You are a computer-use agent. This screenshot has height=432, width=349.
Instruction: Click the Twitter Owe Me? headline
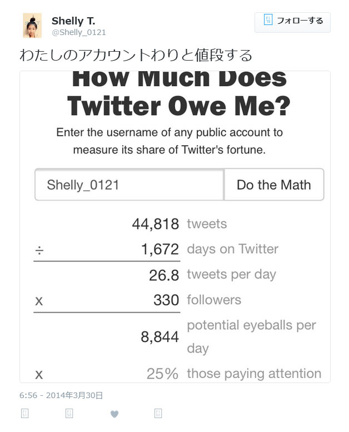(x=179, y=106)
